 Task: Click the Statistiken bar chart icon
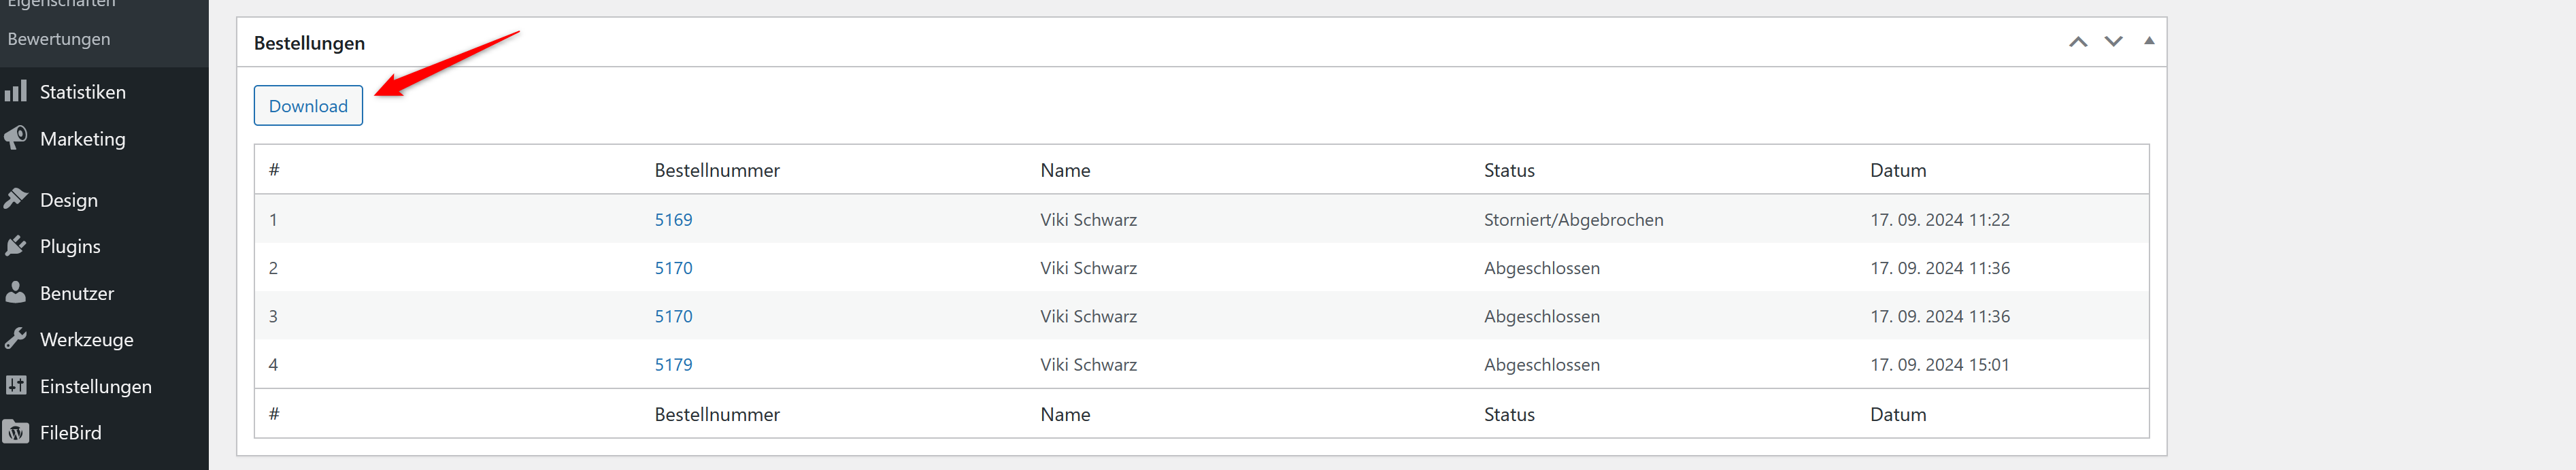16,92
